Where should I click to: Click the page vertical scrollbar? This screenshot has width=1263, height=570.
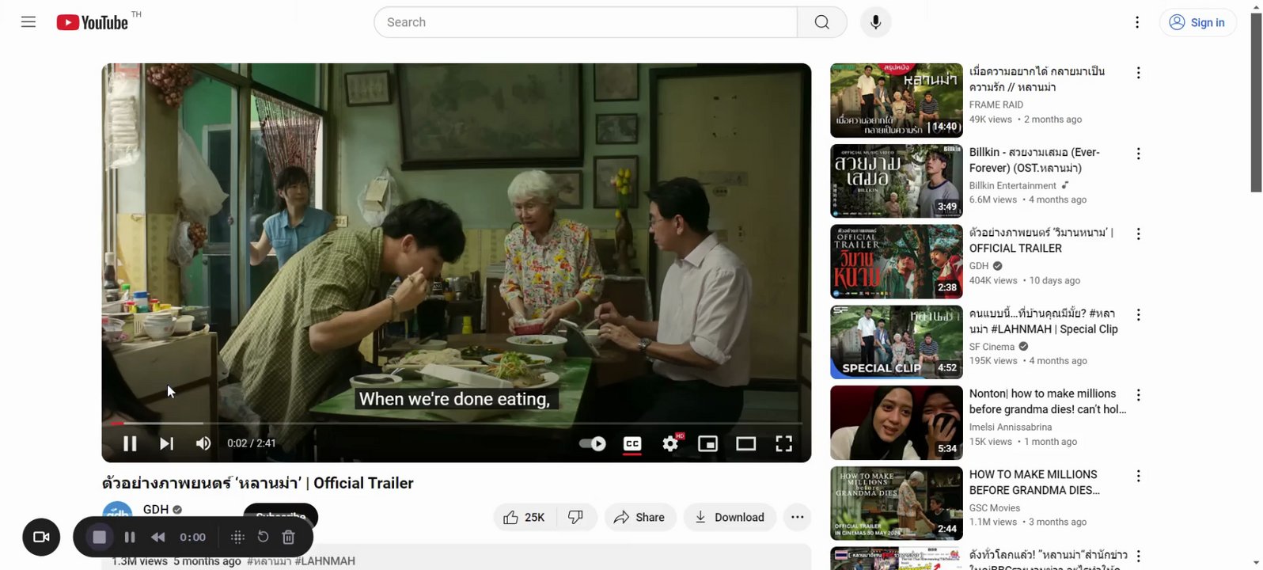[1256, 103]
